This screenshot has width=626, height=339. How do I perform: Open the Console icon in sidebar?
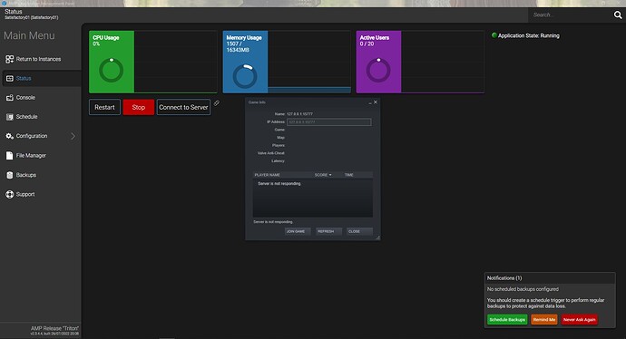click(10, 98)
